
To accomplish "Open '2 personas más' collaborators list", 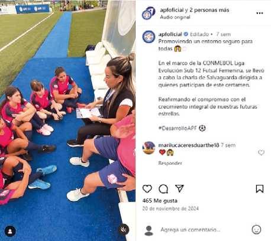I will pos(209,10).
